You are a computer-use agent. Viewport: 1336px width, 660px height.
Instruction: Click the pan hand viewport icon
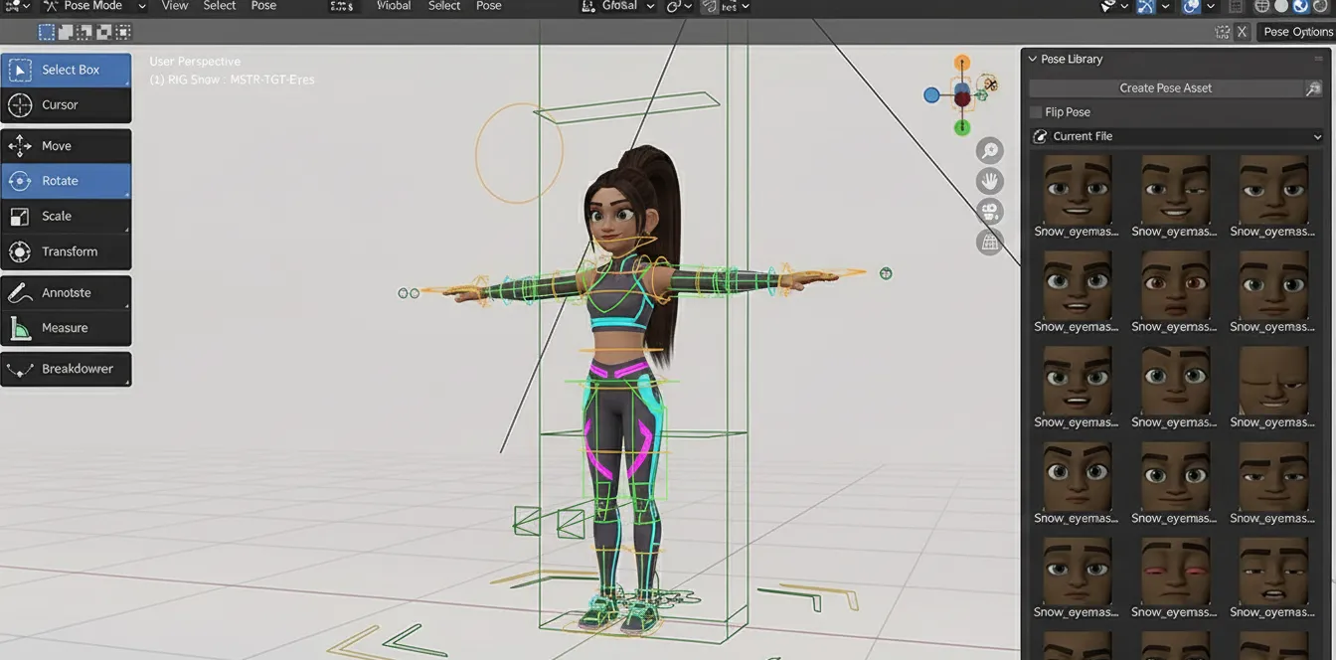tap(989, 181)
